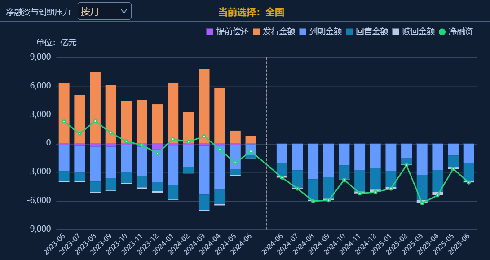The image size is (490, 260).
Task: Click the 净融资 data point at 2025-03
Action: click(422, 203)
